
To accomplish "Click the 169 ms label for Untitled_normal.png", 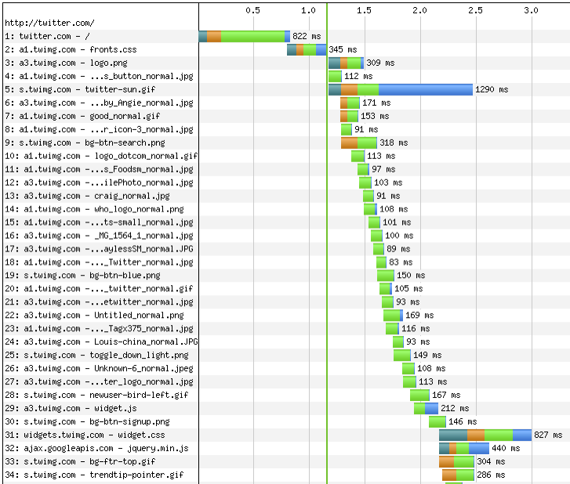I will pyautogui.click(x=419, y=315).
